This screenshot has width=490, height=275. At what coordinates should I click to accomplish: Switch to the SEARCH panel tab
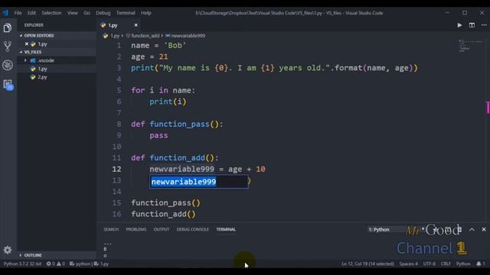[x=111, y=229]
